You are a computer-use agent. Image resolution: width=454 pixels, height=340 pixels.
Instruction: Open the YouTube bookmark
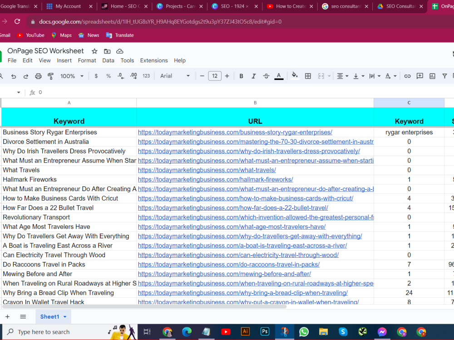pyautogui.click(x=30, y=35)
